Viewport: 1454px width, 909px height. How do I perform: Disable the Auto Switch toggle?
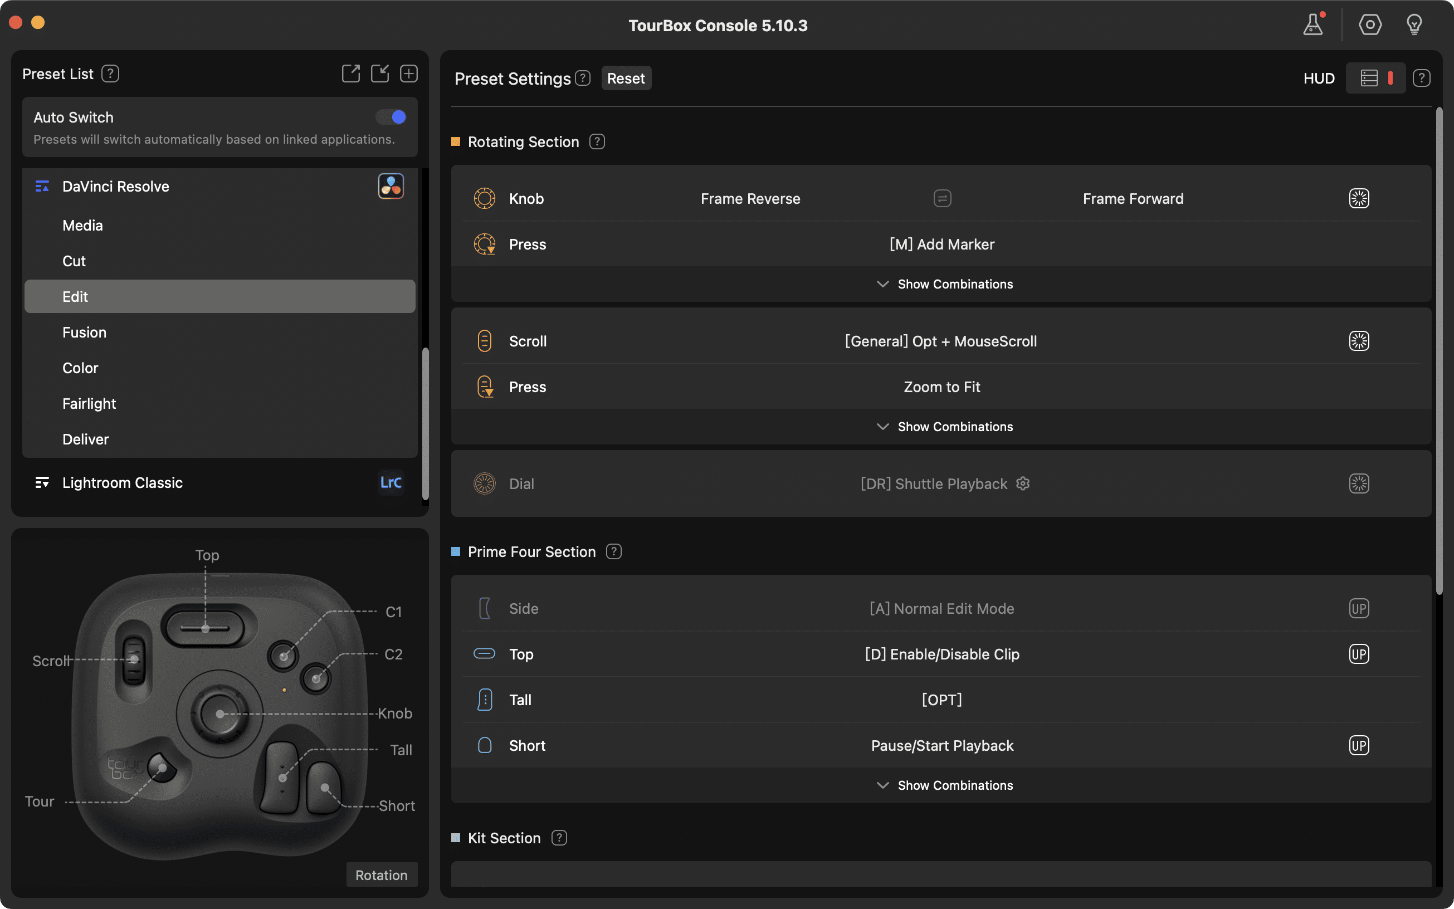click(x=391, y=116)
